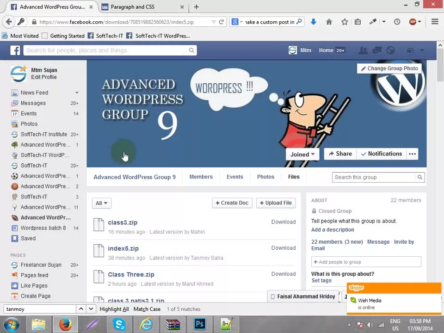
Task: Open Facebook messages icon in top bar
Action: [x=377, y=50]
